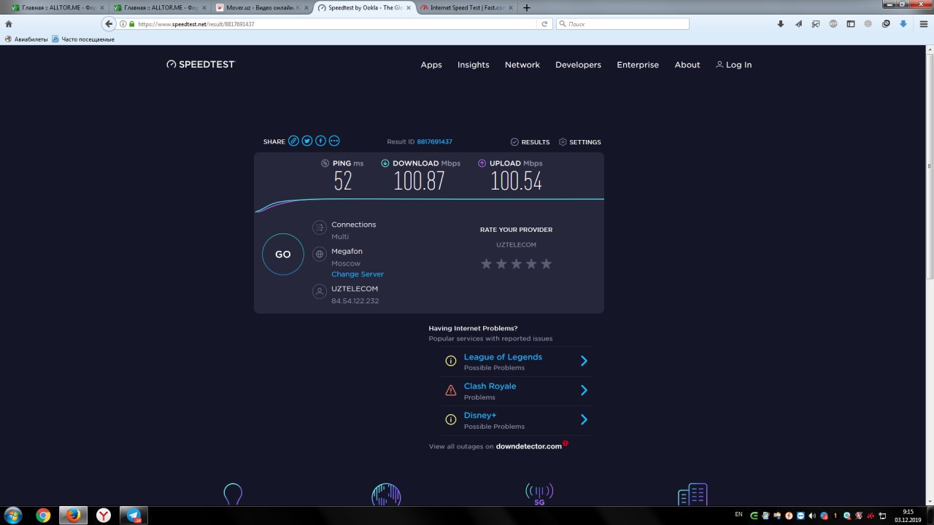Open the Disney+ outage link
934x525 pixels.
[x=480, y=416]
